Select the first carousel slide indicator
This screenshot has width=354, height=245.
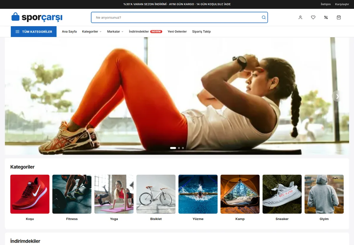click(x=173, y=148)
